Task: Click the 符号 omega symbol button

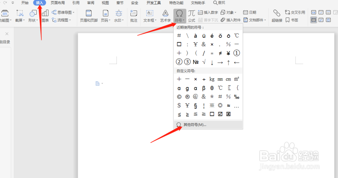Action: (x=179, y=16)
